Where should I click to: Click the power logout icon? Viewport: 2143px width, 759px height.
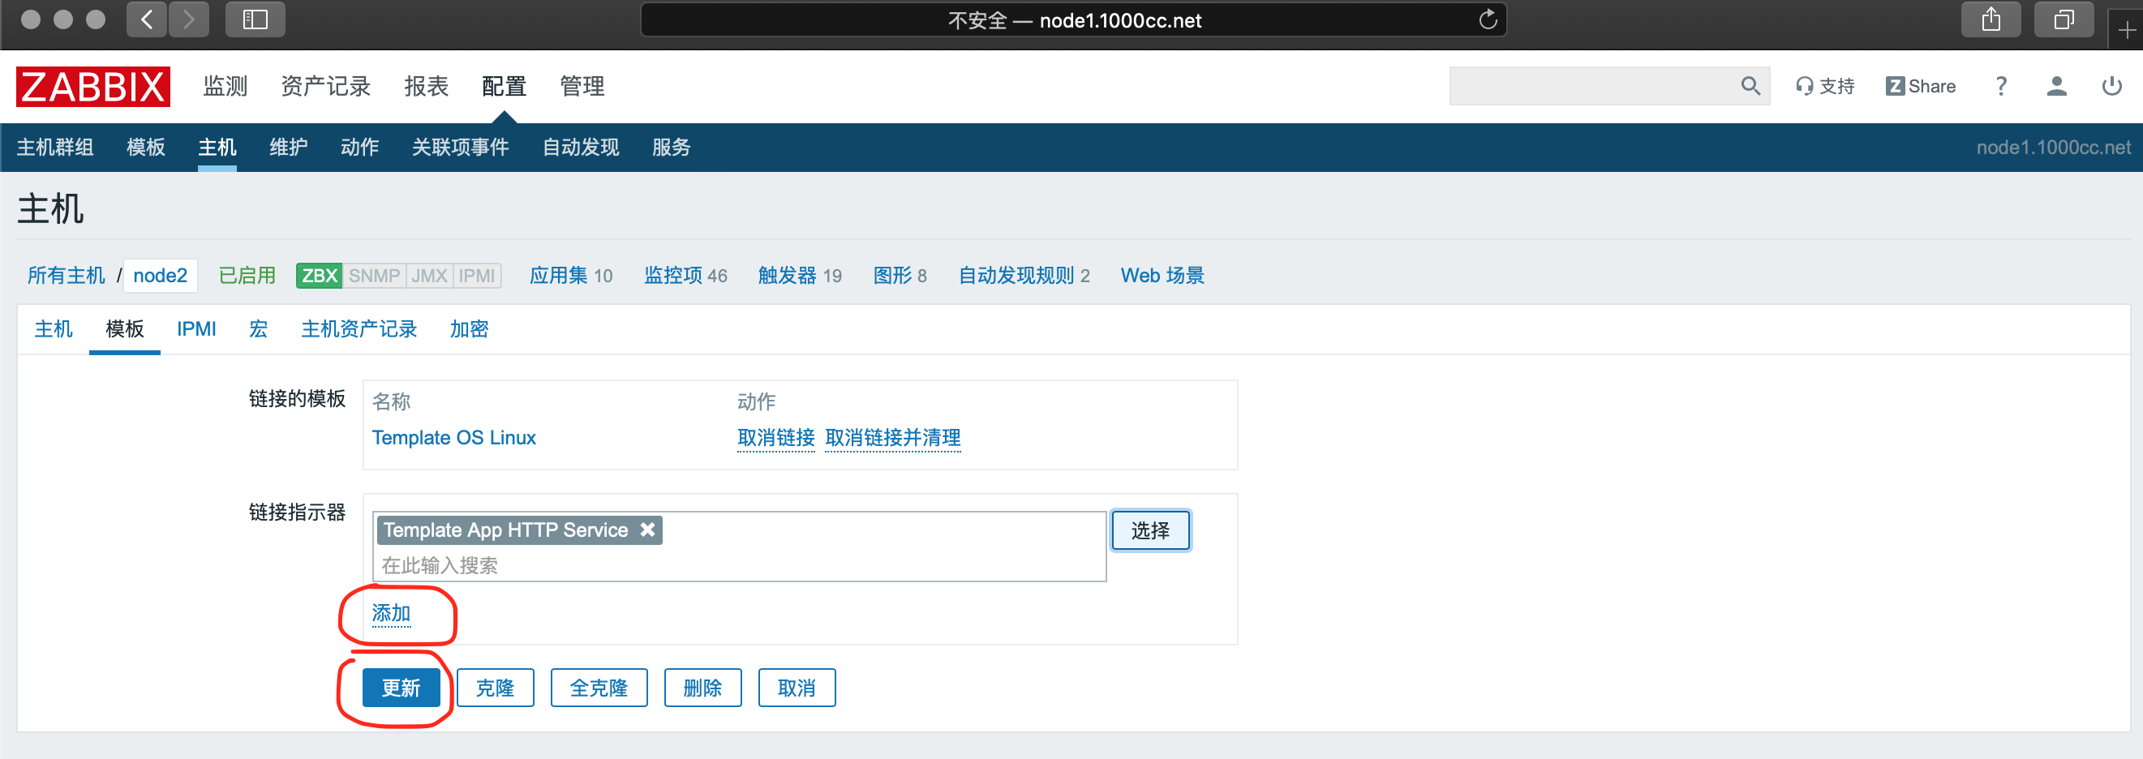pos(2111,86)
